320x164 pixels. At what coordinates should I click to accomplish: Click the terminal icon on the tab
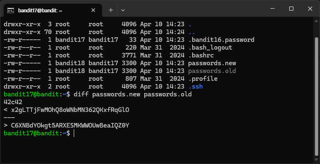[x=10, y=10]
